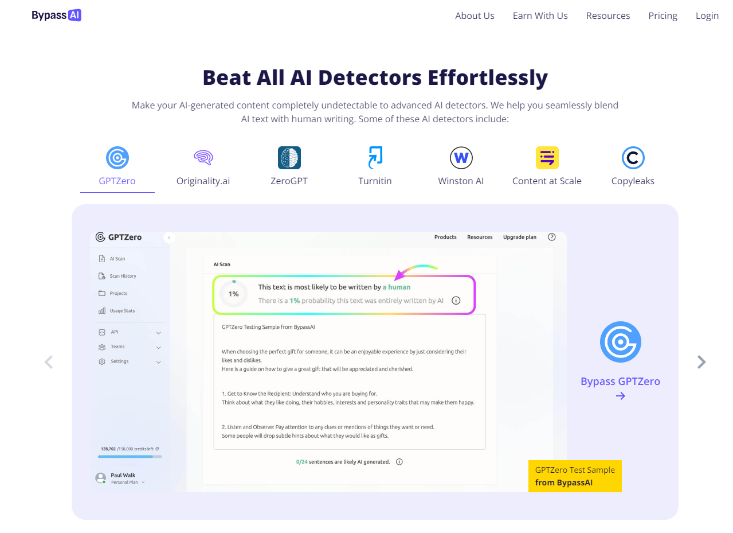This screenshot has width=733, height=533.
Task: Click the GPTZero Test Sample yellow label
Action: [x=575, y=476]
